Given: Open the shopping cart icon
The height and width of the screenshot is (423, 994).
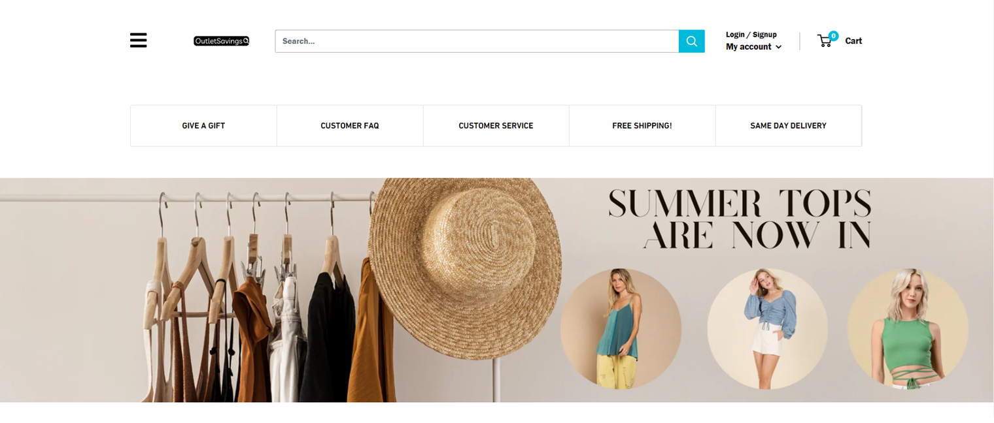Looking at the screenshot, I should 825,41.
